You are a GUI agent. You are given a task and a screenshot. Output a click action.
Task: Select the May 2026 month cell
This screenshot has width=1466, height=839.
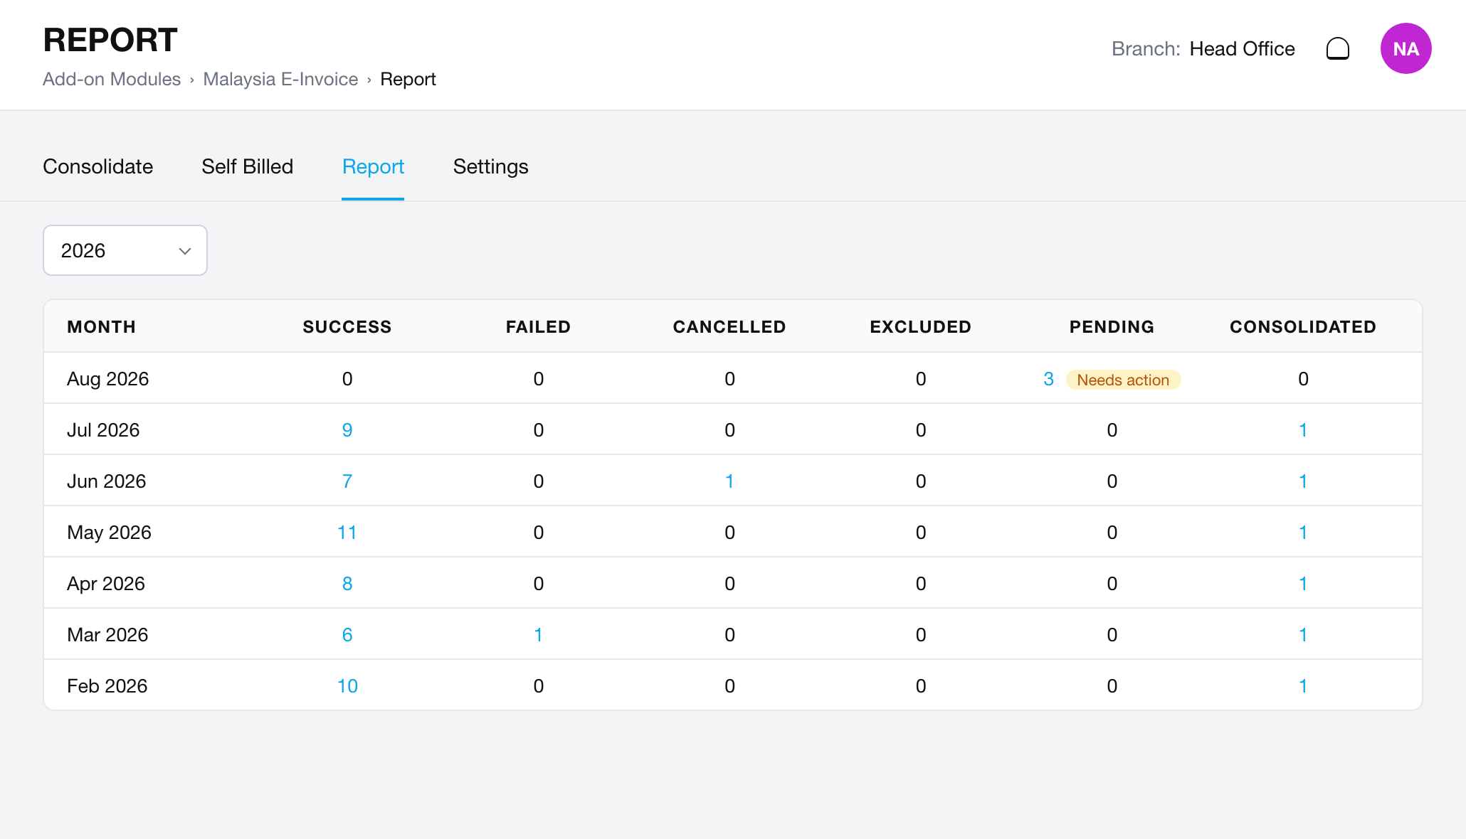[x=110, y=533]
